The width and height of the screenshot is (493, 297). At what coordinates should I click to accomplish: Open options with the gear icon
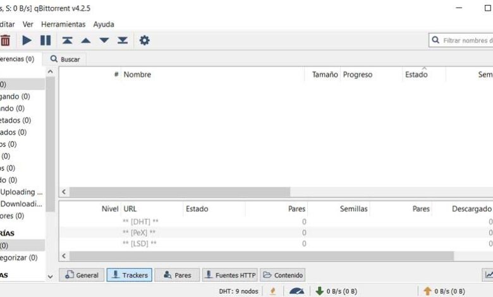point(144,40)
